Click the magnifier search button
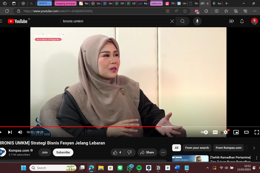The height and width of the screenshot is (173, 260). (x=182, y=21)
